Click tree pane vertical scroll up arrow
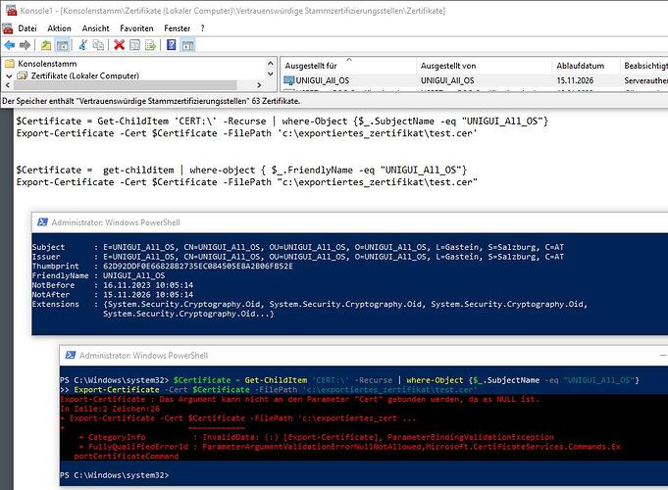Screen dimensions: 668x490 pyautogui.click(x=270, y=63)
